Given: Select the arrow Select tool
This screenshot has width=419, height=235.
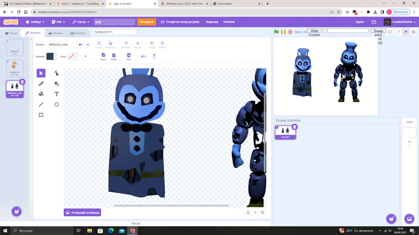Looking at the screenshot, I should (41, 73).
